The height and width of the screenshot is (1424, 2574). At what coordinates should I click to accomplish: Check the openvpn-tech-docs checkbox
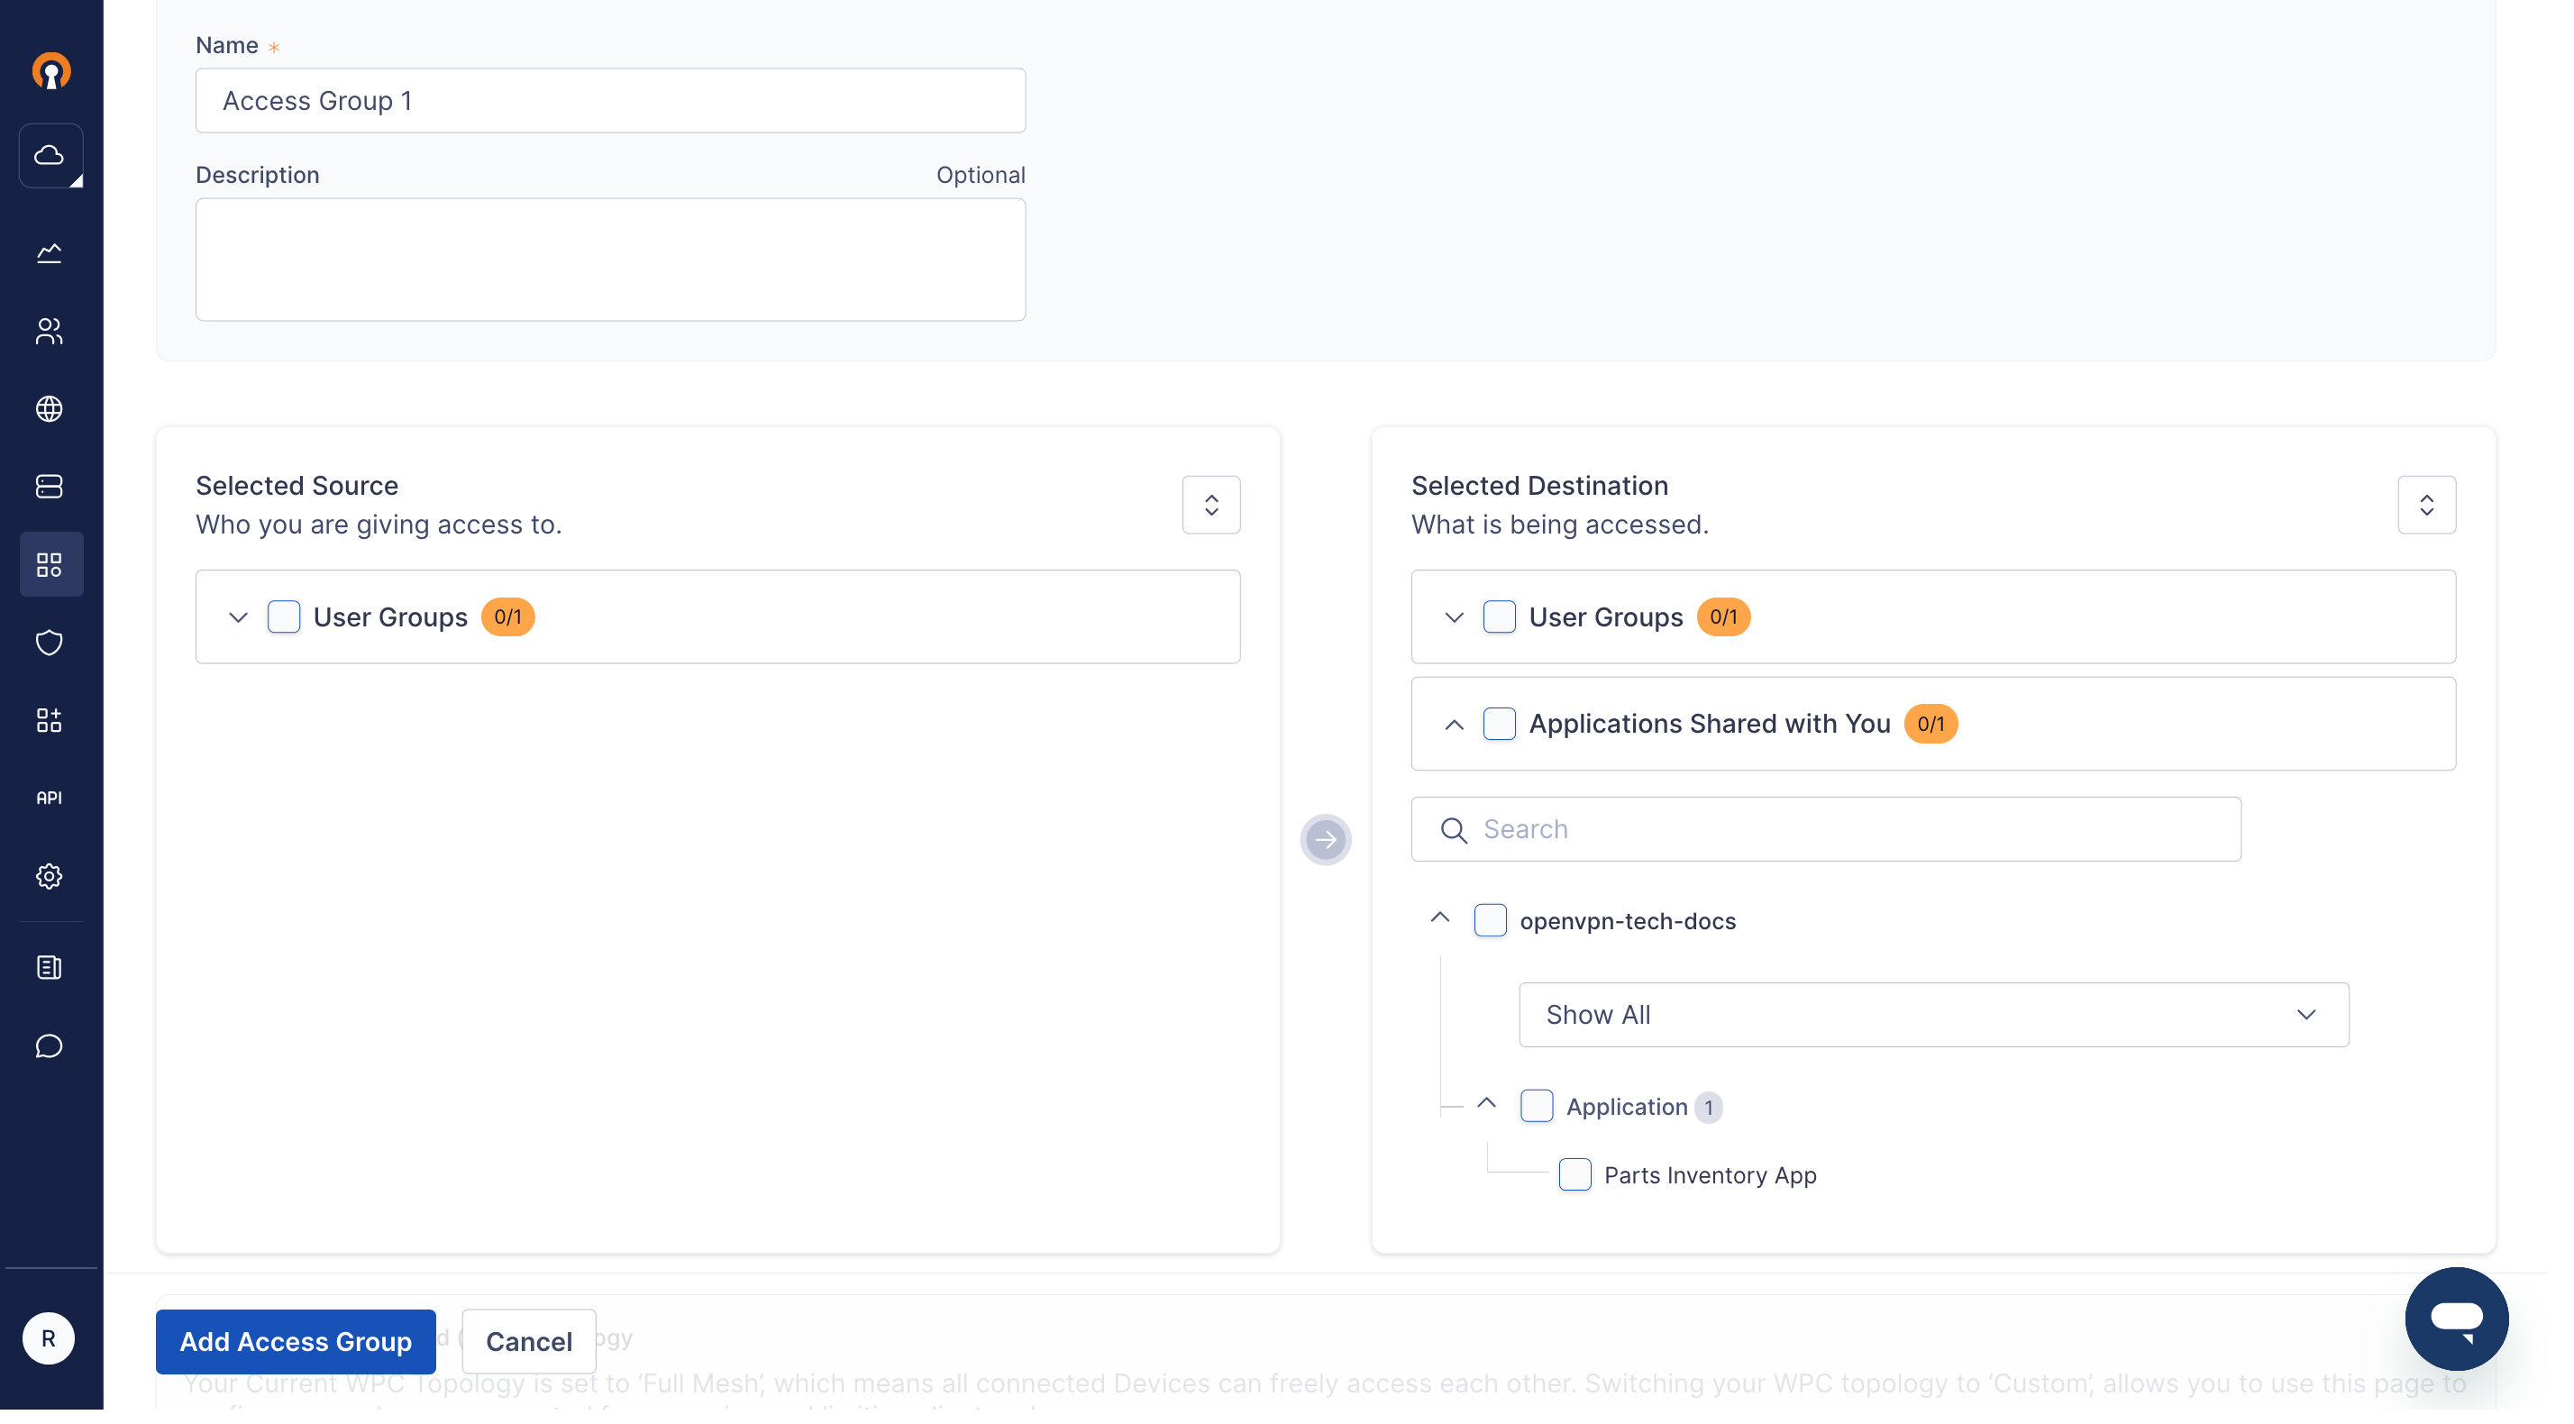coord(1491,920)
